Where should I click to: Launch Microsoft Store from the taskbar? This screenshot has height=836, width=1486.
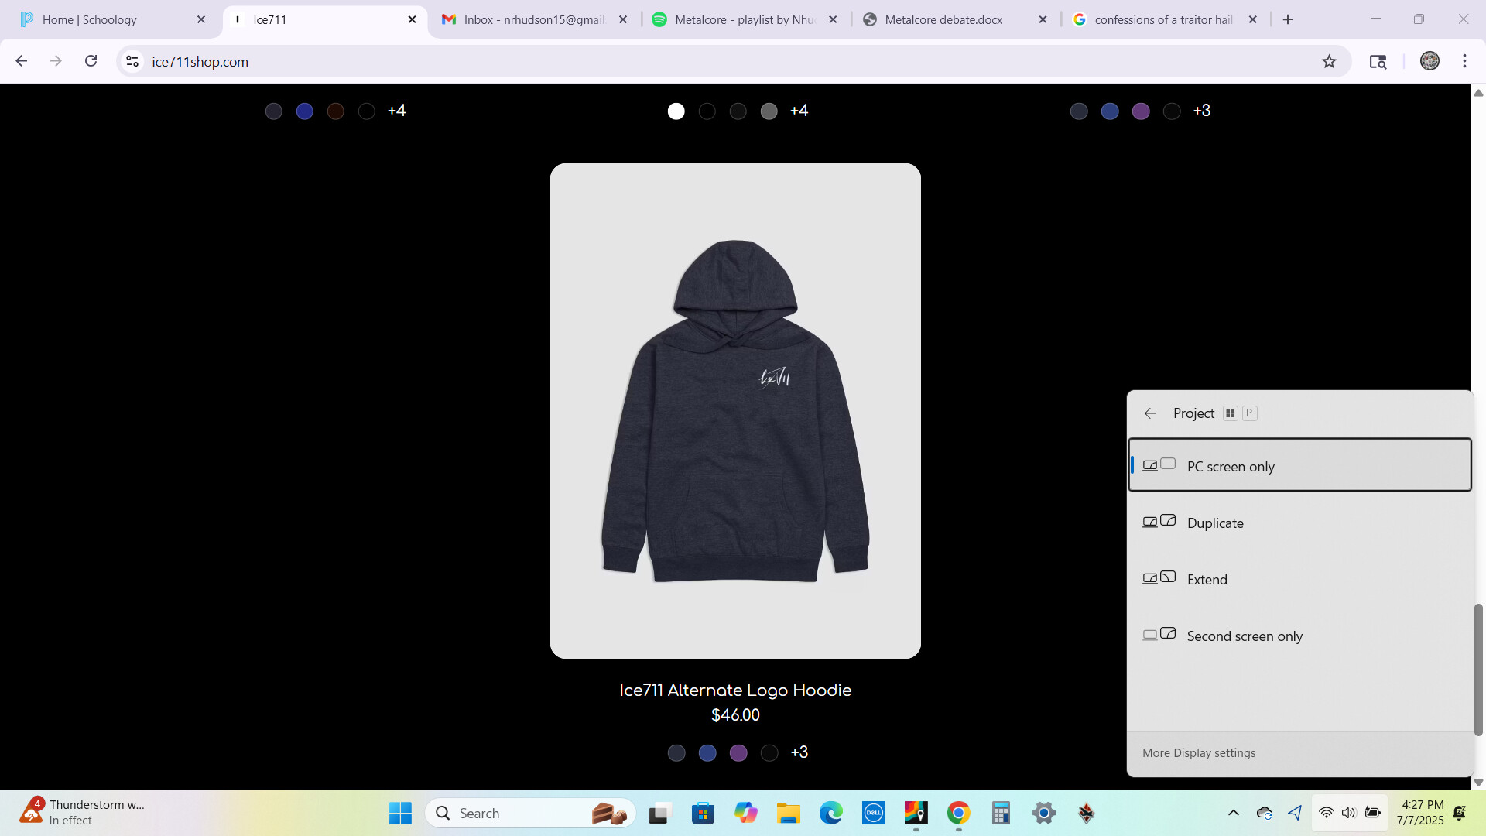tap(703, 813)
